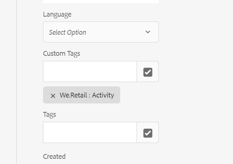
Task: Click the Activity text inside tag chip
Action: 103,95
